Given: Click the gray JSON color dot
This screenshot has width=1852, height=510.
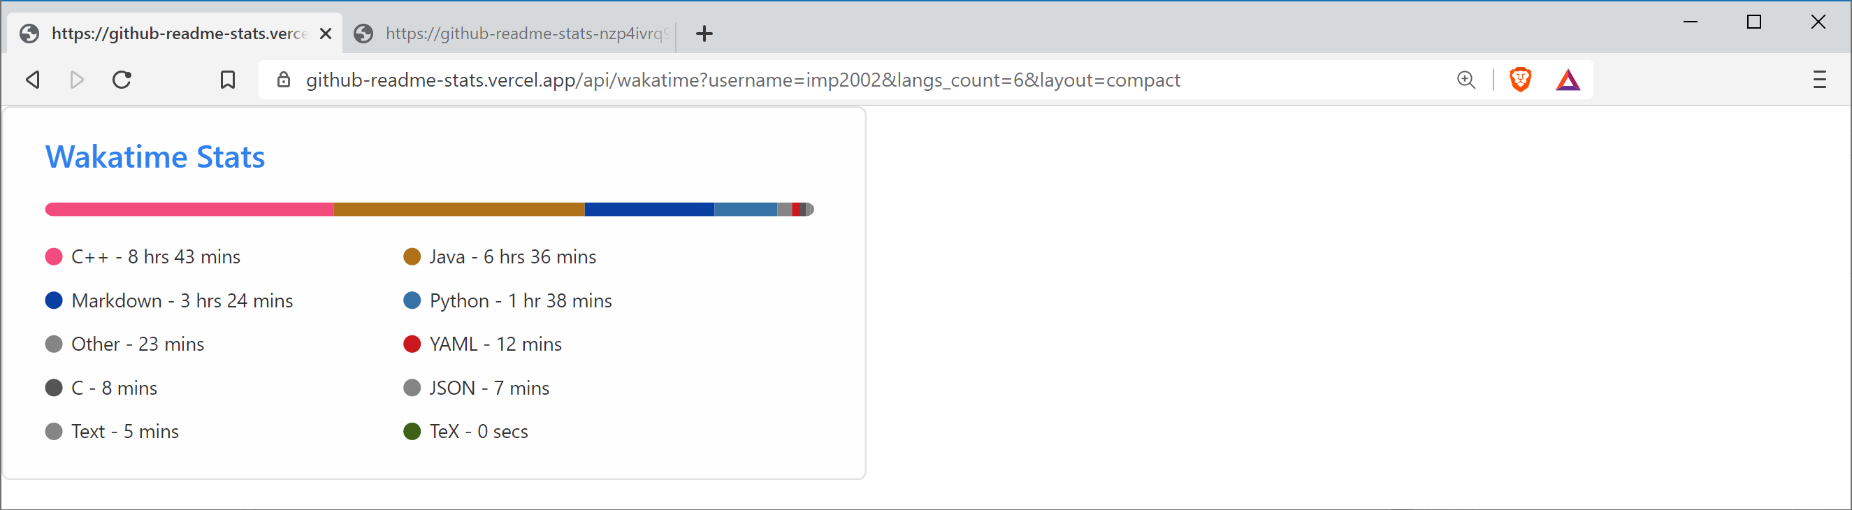Looking at the screenshot, I should [x=412, y=388].
